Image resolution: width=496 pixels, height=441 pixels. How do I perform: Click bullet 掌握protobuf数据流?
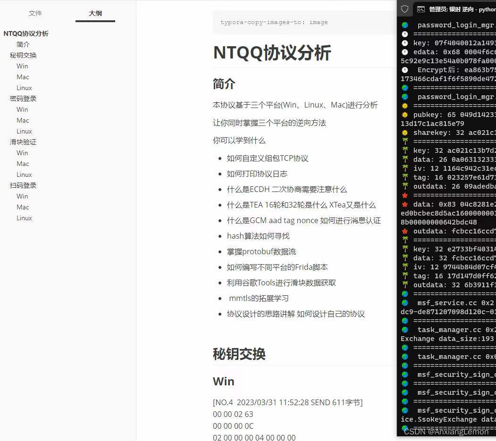click(261, 252)
